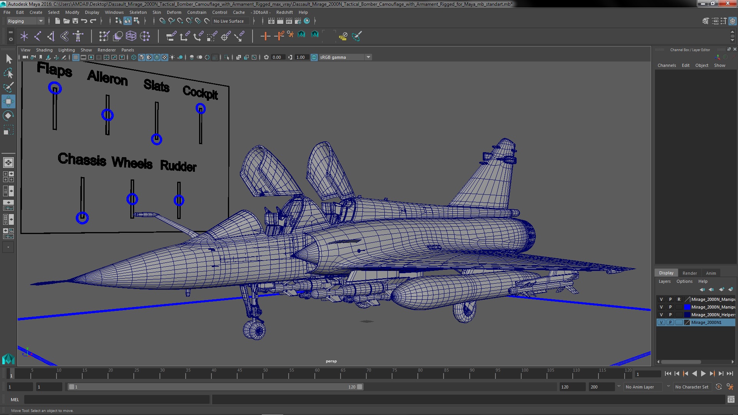
Task: Create a layer from selected objects icon
Action: coord(731,289)
